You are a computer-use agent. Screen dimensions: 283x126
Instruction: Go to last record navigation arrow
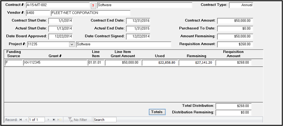(54, 120)
